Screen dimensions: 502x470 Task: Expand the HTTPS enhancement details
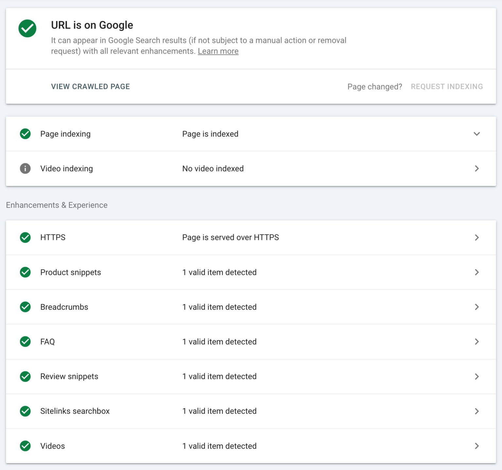[477, 238]
